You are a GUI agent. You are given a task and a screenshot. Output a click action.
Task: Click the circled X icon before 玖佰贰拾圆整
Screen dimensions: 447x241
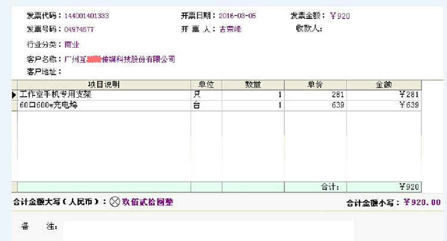coord(115,202)
